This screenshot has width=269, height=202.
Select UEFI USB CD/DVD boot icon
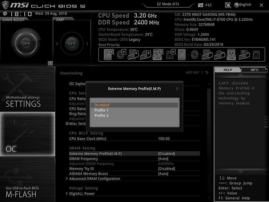click(146, 55)
